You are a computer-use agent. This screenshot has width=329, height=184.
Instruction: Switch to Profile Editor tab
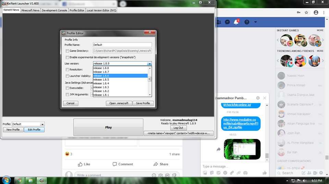coord(77,10)
